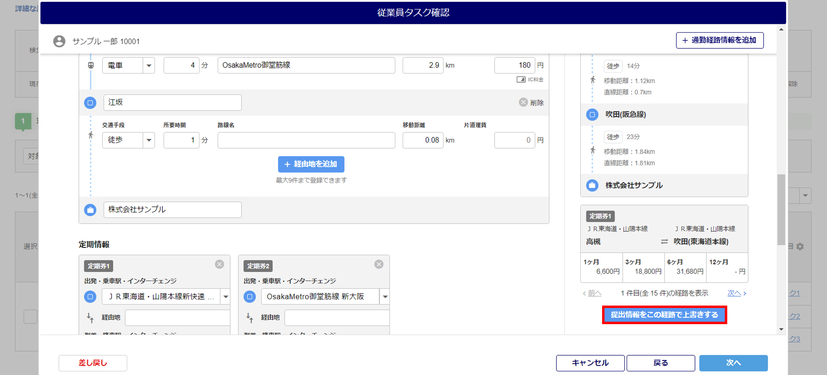
Task: Click the train icon by the OsakaMetro row
Action: point(91,65)
